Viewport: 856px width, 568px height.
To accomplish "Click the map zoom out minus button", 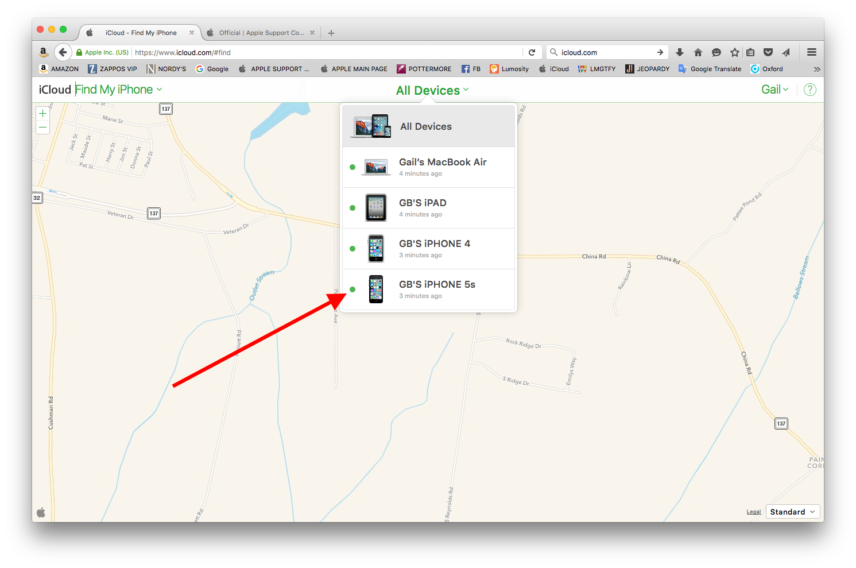I will [x=42, y=127].
